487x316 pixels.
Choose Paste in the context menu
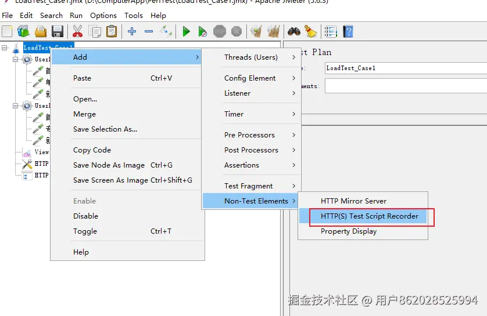click(127, 78)
